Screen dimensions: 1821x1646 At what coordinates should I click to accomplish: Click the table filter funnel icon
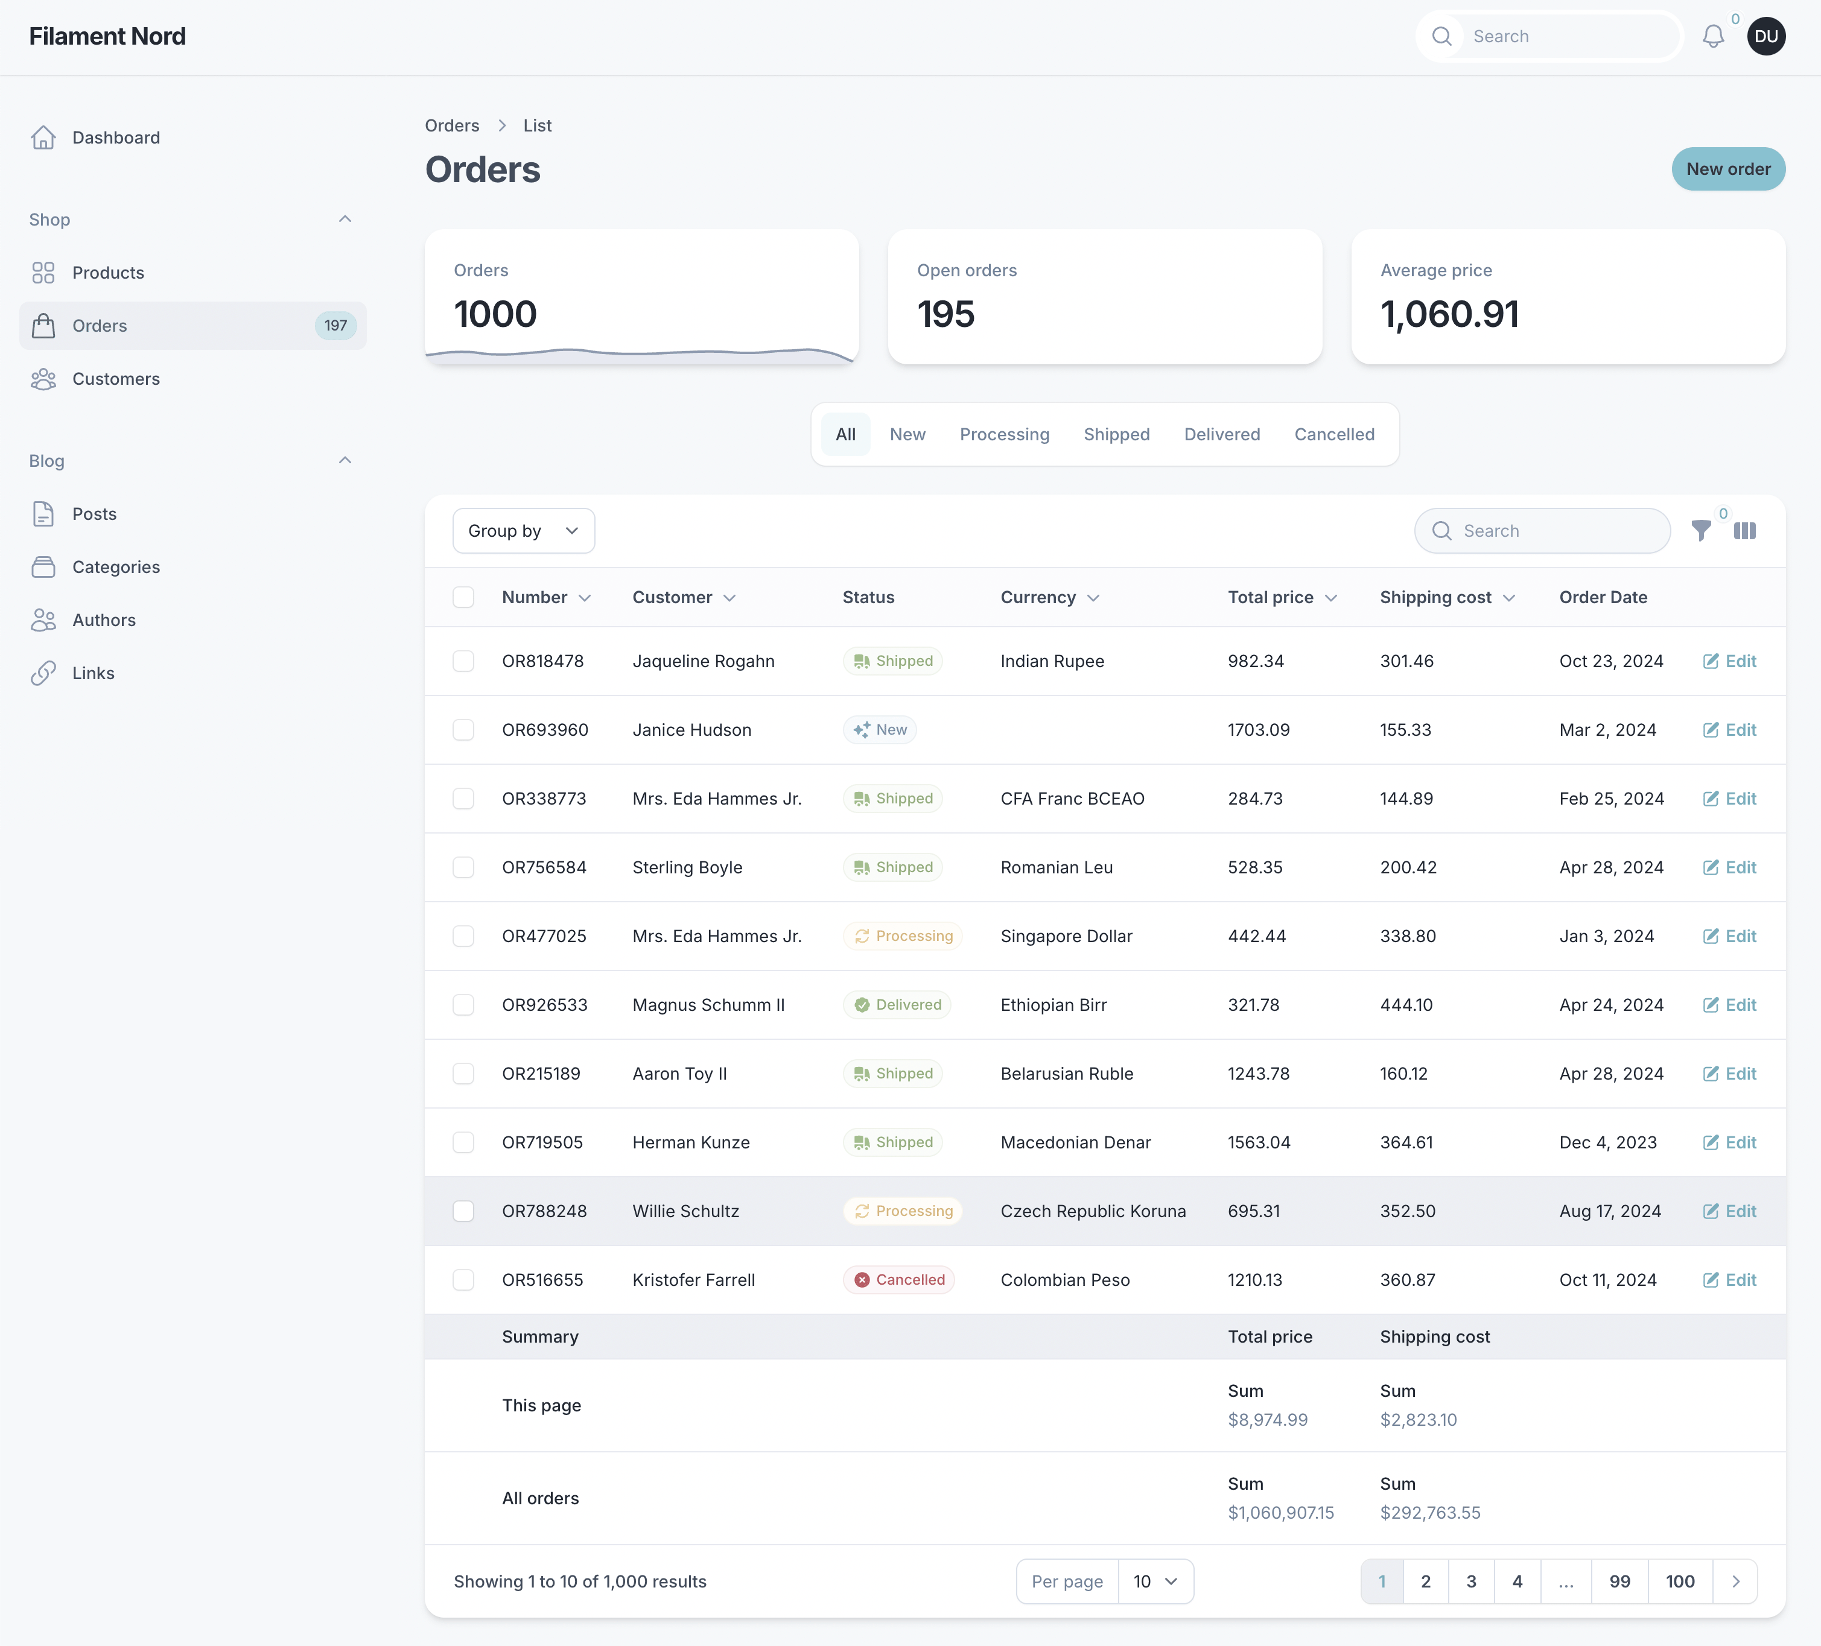[x=1701, y=531]
